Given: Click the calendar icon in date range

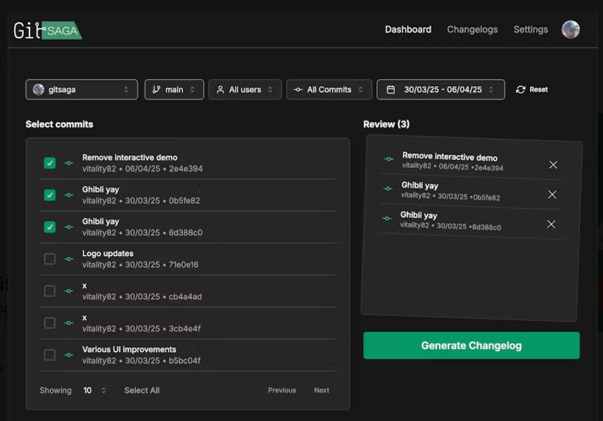Looking at the screenshot, I should point(391,90).
